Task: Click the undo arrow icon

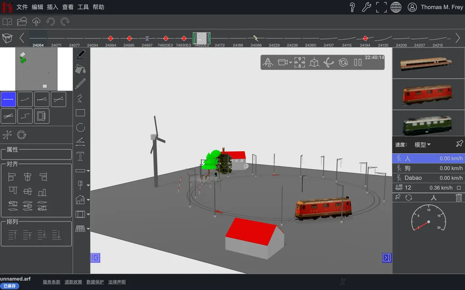Action: point(51,22)
